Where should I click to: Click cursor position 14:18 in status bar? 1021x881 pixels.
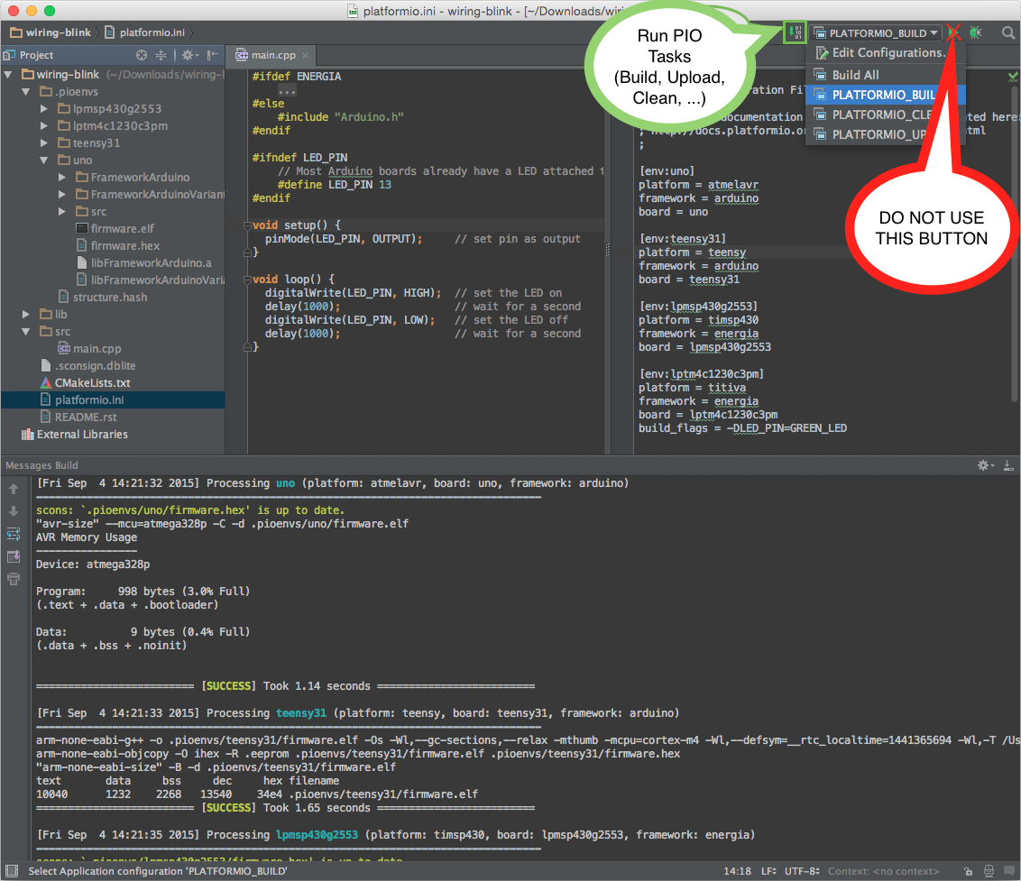(x=737, y=871)
